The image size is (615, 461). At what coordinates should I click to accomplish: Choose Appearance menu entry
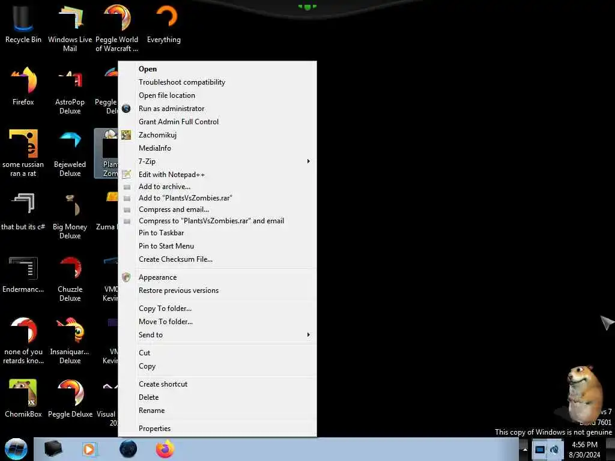pos(217,277)
